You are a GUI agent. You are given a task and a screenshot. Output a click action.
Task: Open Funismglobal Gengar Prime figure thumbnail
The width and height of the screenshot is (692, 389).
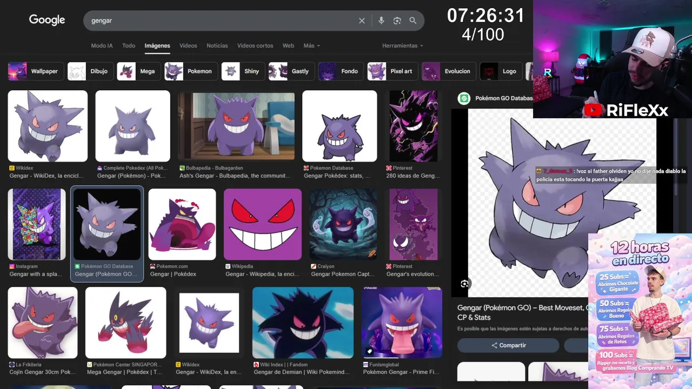pyautogui.click(x=402, y=323)
